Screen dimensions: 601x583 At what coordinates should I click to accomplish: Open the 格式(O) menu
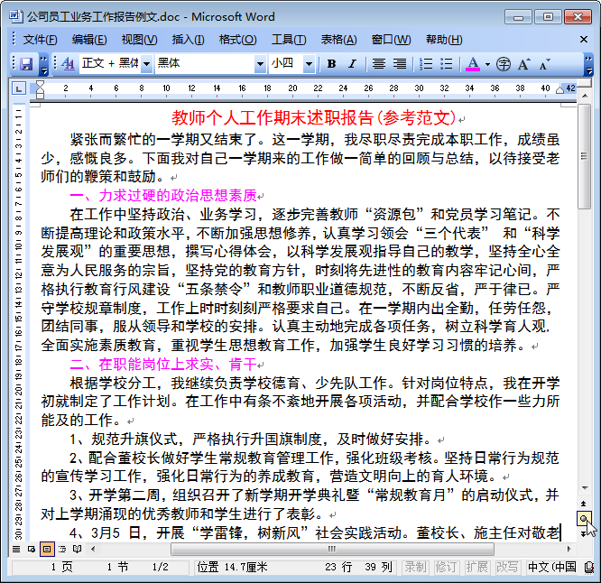pos(237,40)
